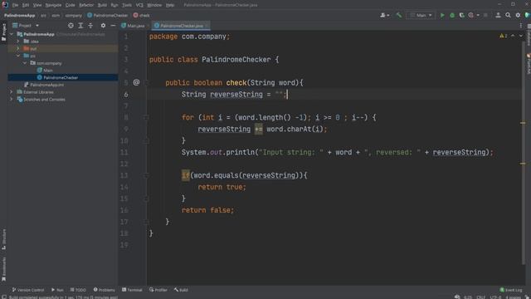Collapse All icon in Project panel header
Screen dimensions: 531x299
(90, 26)
